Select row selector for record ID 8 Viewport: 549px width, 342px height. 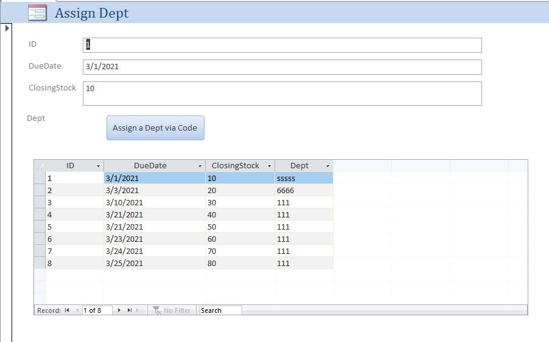(x=40, y=262)
